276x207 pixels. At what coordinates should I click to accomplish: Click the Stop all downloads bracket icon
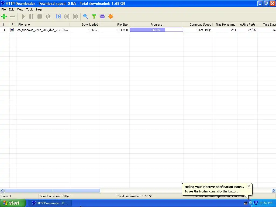pos(75,16)
